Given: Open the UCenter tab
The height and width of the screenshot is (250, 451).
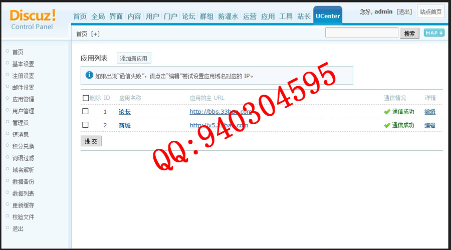Looking at the screenshot, I should tap(328, 17).
